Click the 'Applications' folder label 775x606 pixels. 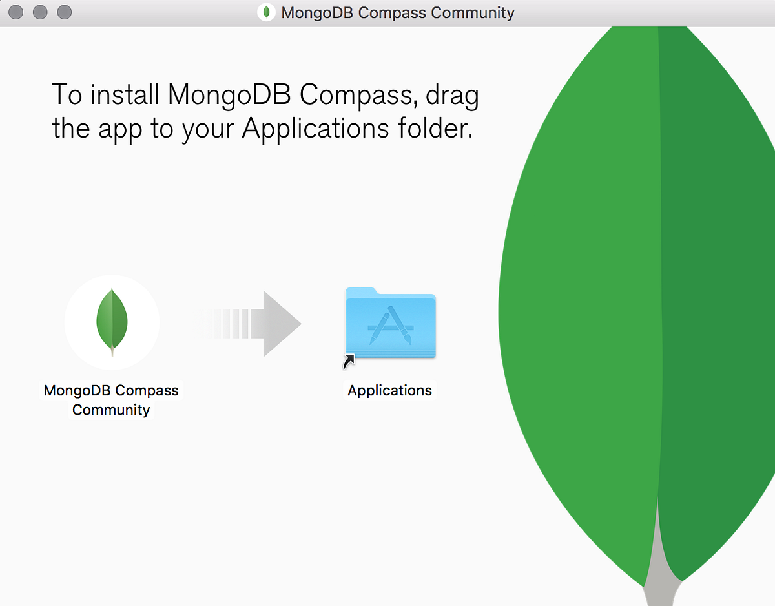389,390
